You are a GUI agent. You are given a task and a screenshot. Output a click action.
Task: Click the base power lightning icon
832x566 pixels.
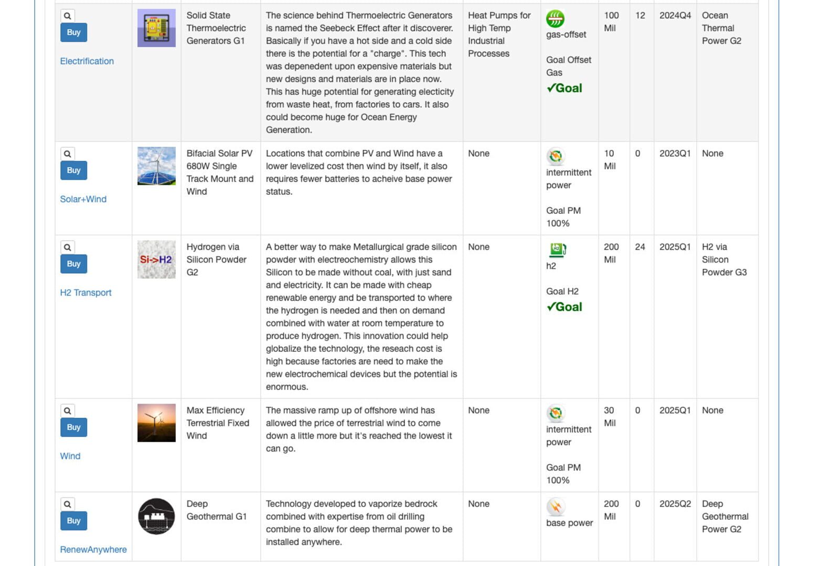[556, 507]
